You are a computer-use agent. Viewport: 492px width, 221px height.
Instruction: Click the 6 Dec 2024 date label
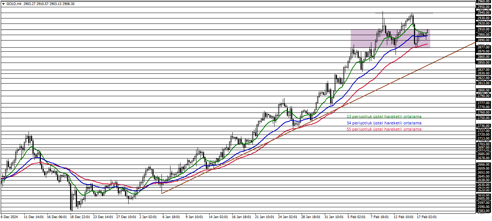coord(9,217)
